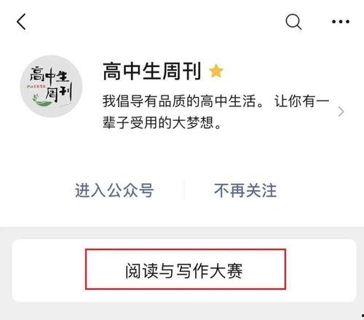This screenshot has height=320, width=364.
Task: Click the small red text in the logo
Action: point(36,86)
